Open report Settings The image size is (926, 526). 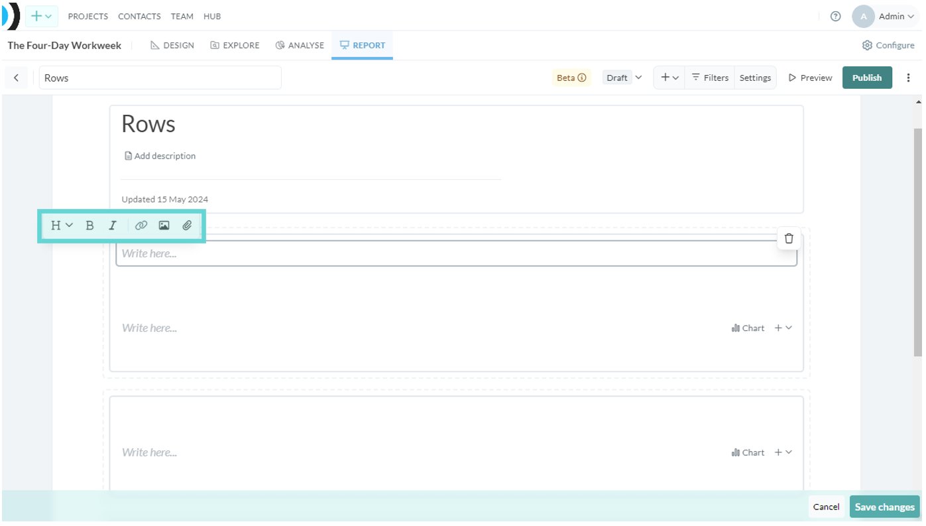(x=755, y=78)
